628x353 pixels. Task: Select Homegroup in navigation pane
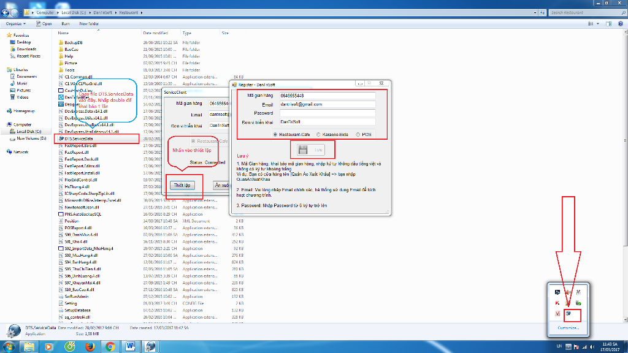point(24,111)
